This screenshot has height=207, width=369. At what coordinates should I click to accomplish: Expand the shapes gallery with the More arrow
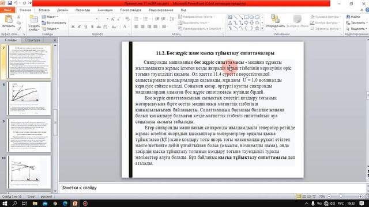[x=262, y=28]
